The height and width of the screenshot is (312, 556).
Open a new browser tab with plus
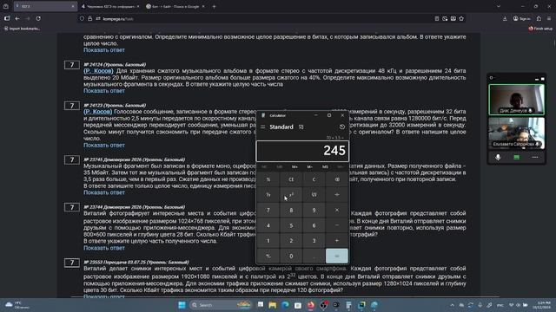pos(214,6)
